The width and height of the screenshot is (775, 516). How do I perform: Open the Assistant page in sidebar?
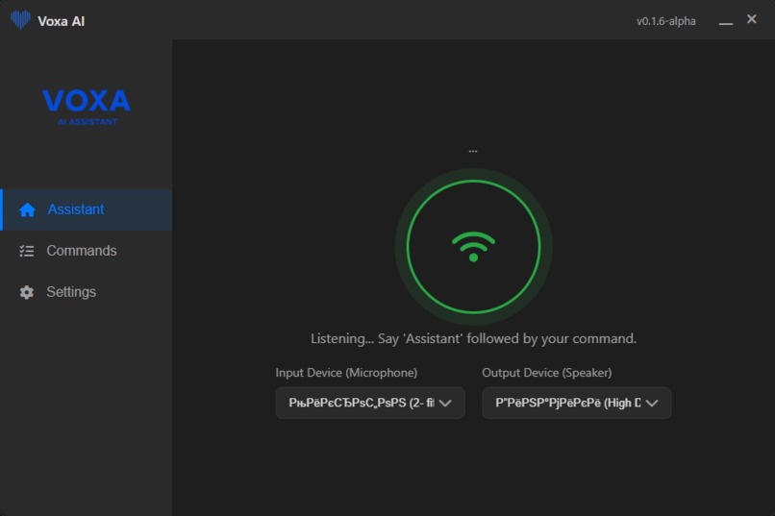87,209
